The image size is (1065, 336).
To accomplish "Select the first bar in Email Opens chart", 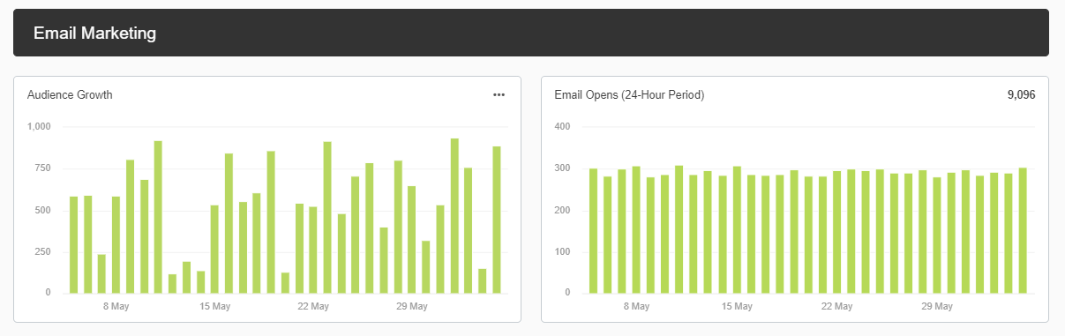I will 593,231.
